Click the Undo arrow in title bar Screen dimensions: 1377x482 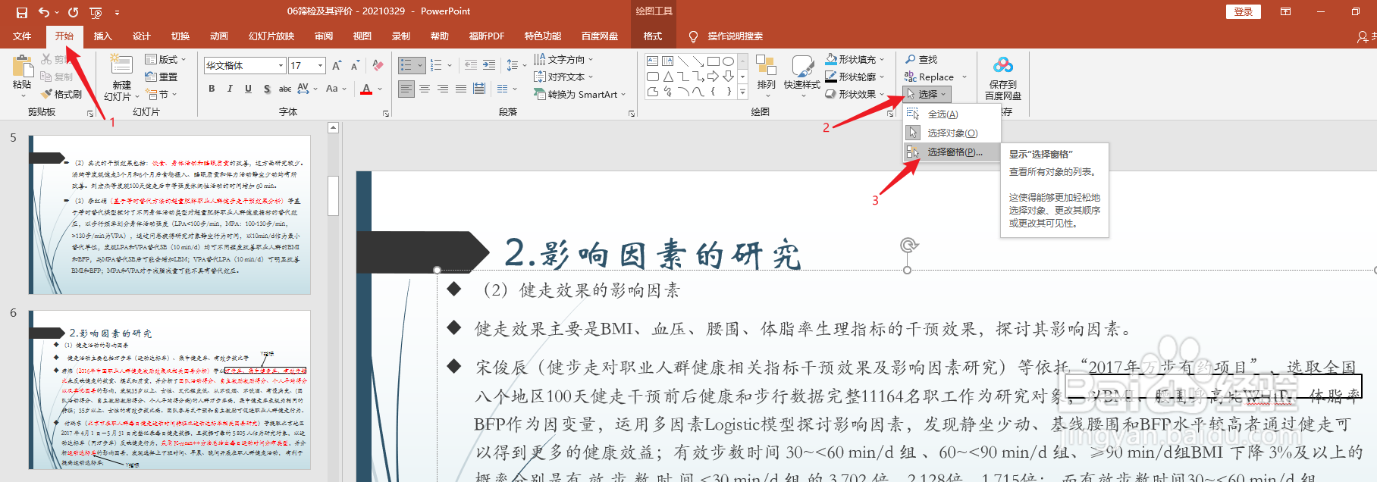tap(44, 12)
